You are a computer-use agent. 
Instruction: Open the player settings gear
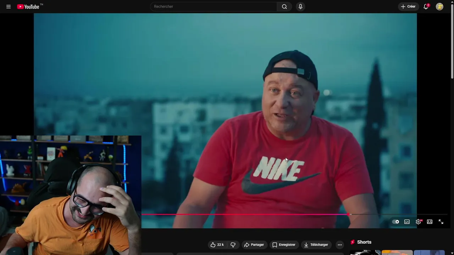coord(419,222)
